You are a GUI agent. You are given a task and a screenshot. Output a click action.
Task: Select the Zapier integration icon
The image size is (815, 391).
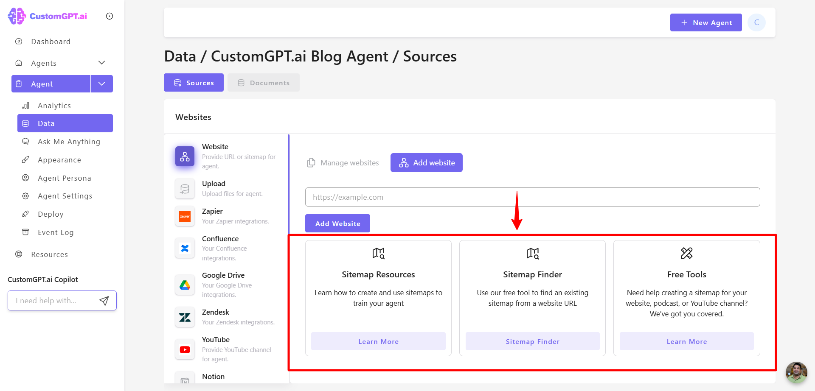[185, 216]
